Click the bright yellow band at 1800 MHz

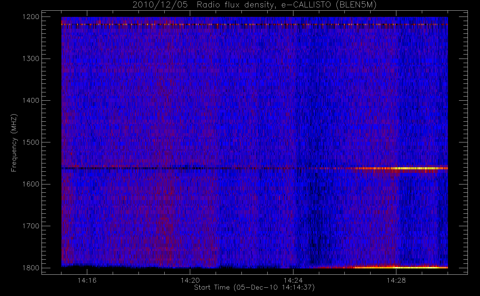(x=400, y=267)
